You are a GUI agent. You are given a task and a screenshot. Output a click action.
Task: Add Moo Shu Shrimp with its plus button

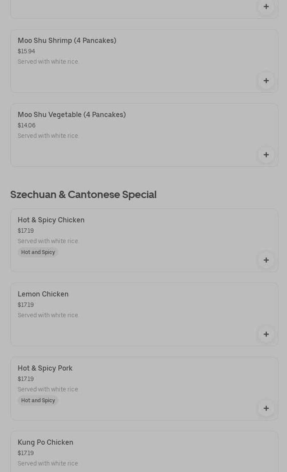[x=266, y=81]
